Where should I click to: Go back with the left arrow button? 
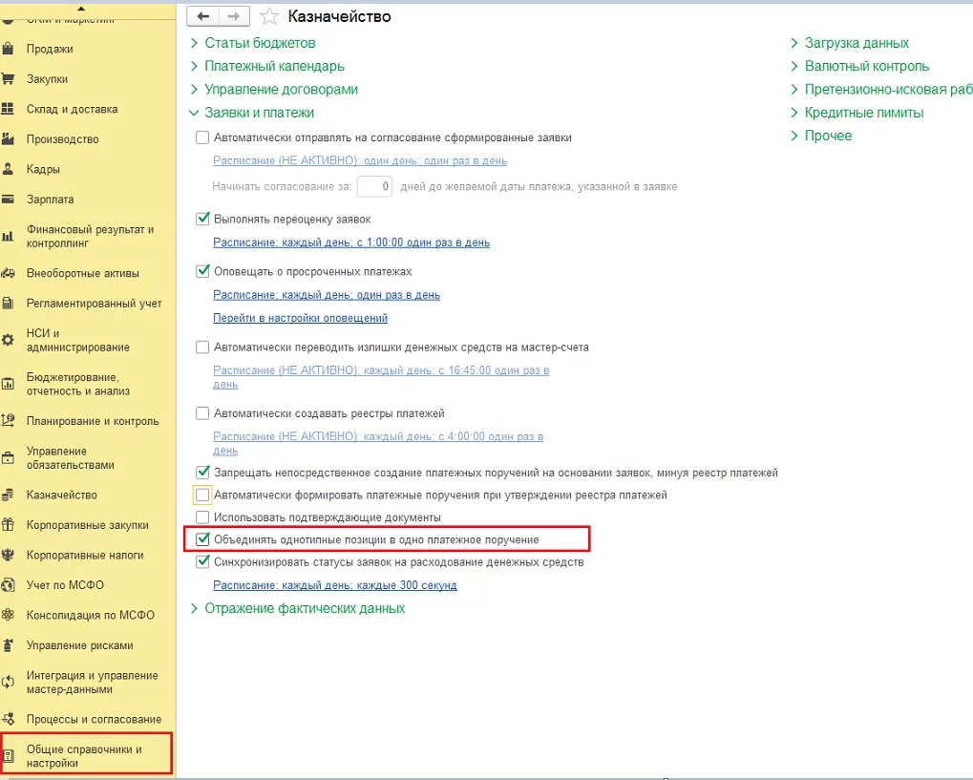203,16
